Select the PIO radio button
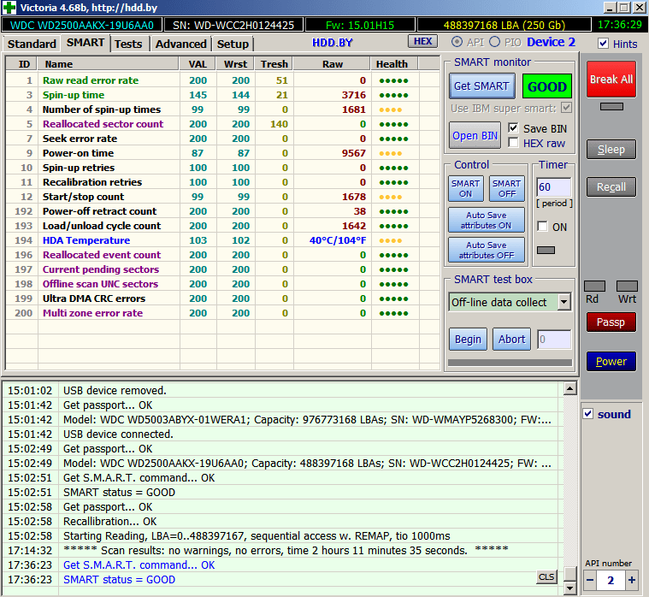Viewport: 649px width, 597px height. click(494, 42)
